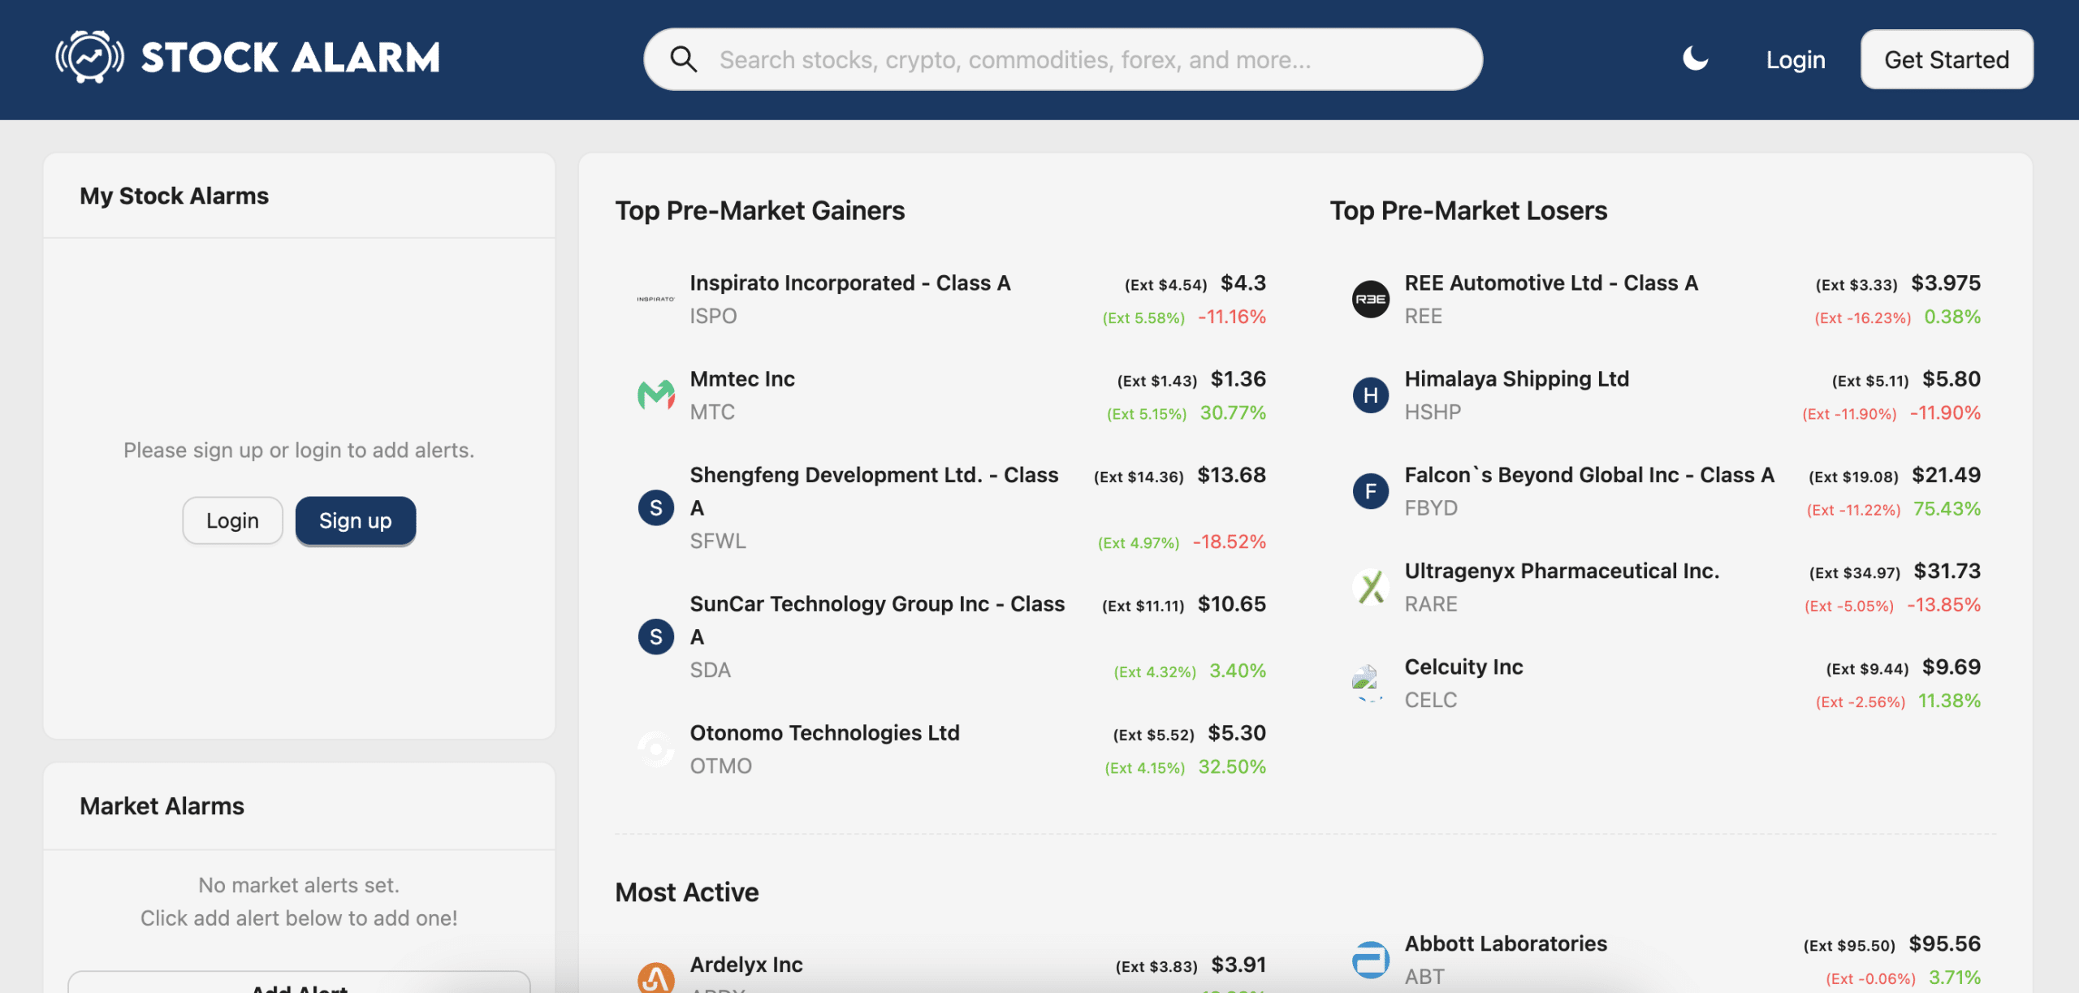The height and width of the screenshot is (993, 2079).
Task: Focus the stock search input field
Action: click(x=1063, y=59)
